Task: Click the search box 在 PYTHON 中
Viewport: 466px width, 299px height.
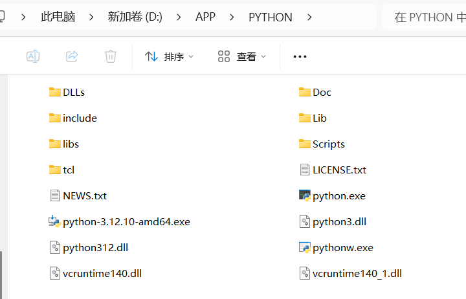Action: point(425,17)
